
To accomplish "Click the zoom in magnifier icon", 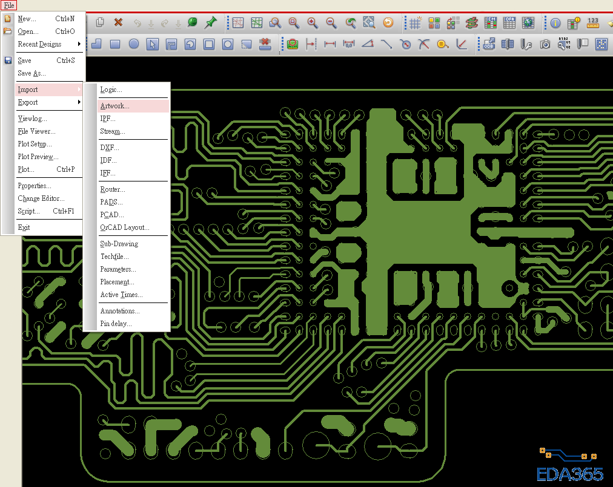I will (x=313, y=23).
